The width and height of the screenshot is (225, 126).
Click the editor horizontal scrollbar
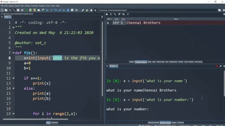coord(36,119)
